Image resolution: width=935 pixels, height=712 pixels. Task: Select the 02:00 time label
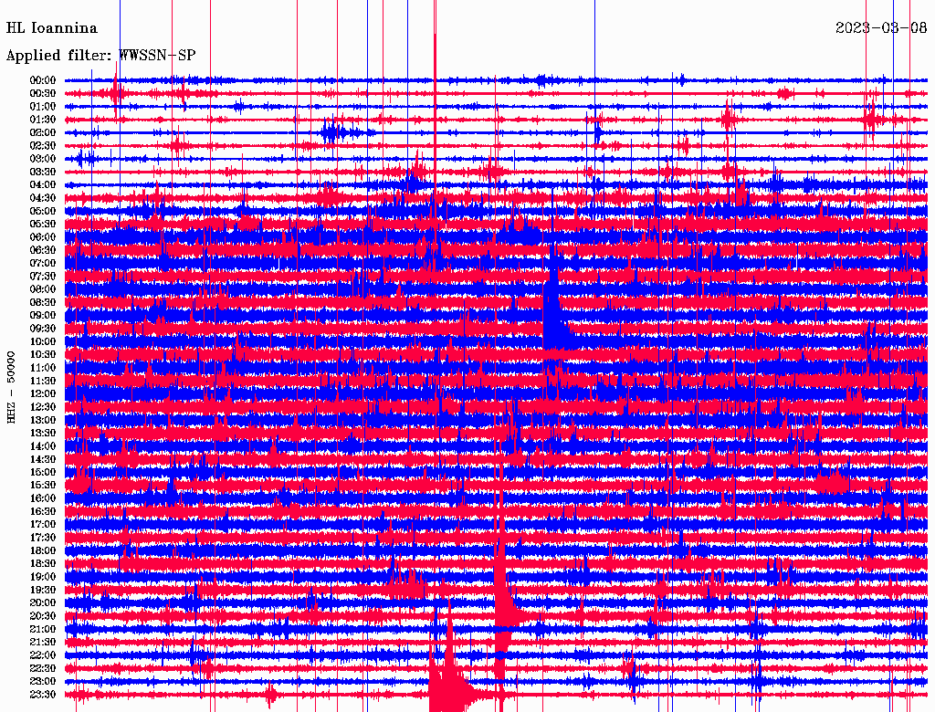(x=43, y=132)
